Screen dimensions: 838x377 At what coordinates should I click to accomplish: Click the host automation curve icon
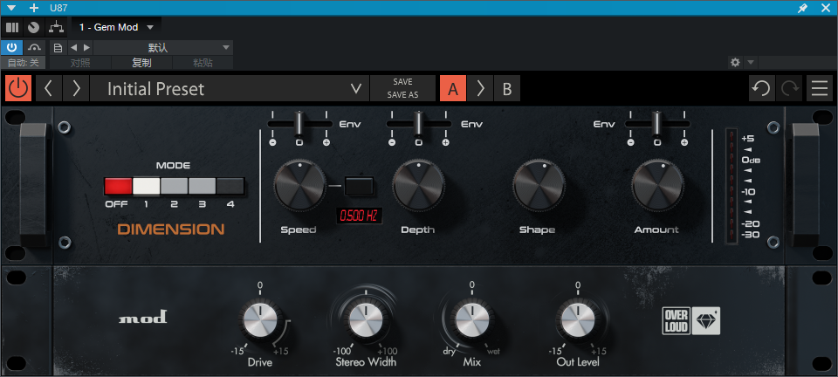click(x=35, y=47)
